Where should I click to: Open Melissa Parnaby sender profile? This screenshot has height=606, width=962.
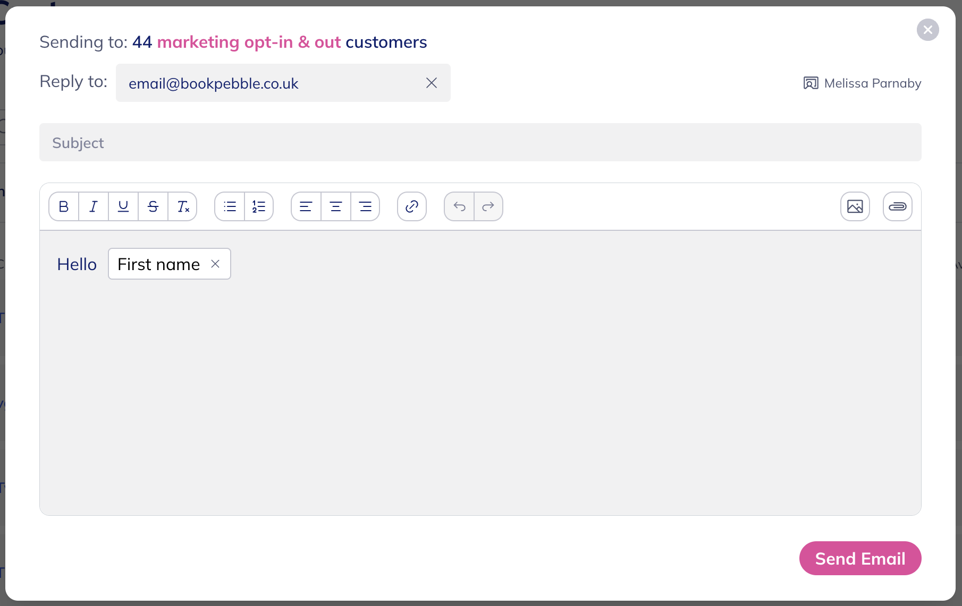(862, 83)
